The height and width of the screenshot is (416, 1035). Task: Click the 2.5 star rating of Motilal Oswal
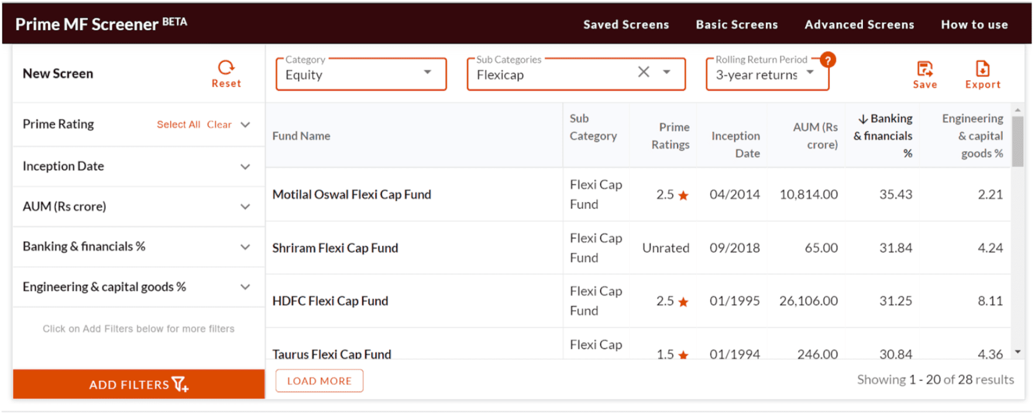672,195
